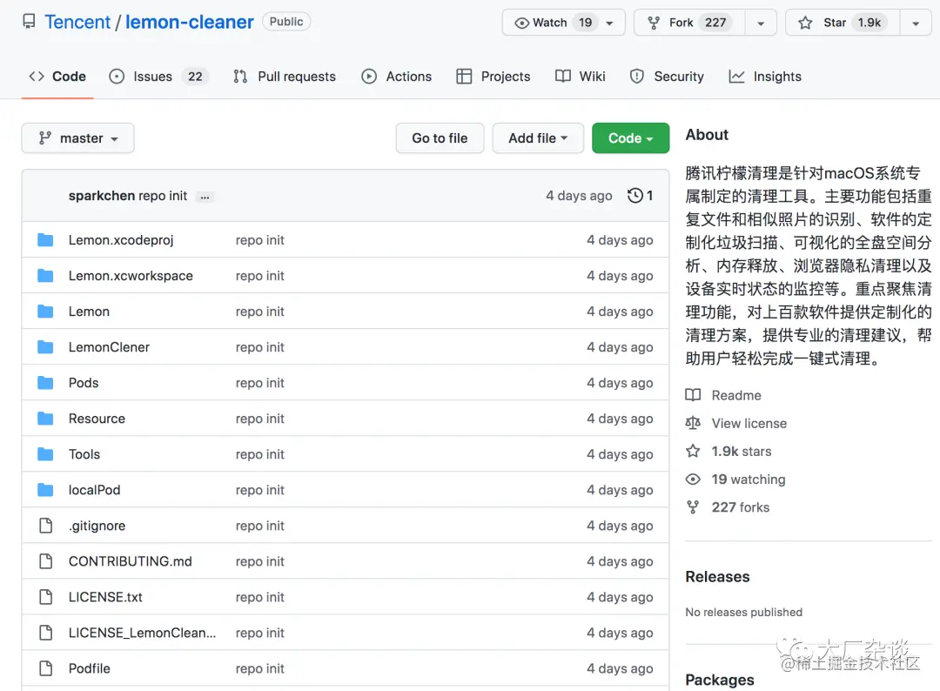Click the eye icon beside 19 watching
The width and height of the screenshot is (940, 691).
point(693,480)
